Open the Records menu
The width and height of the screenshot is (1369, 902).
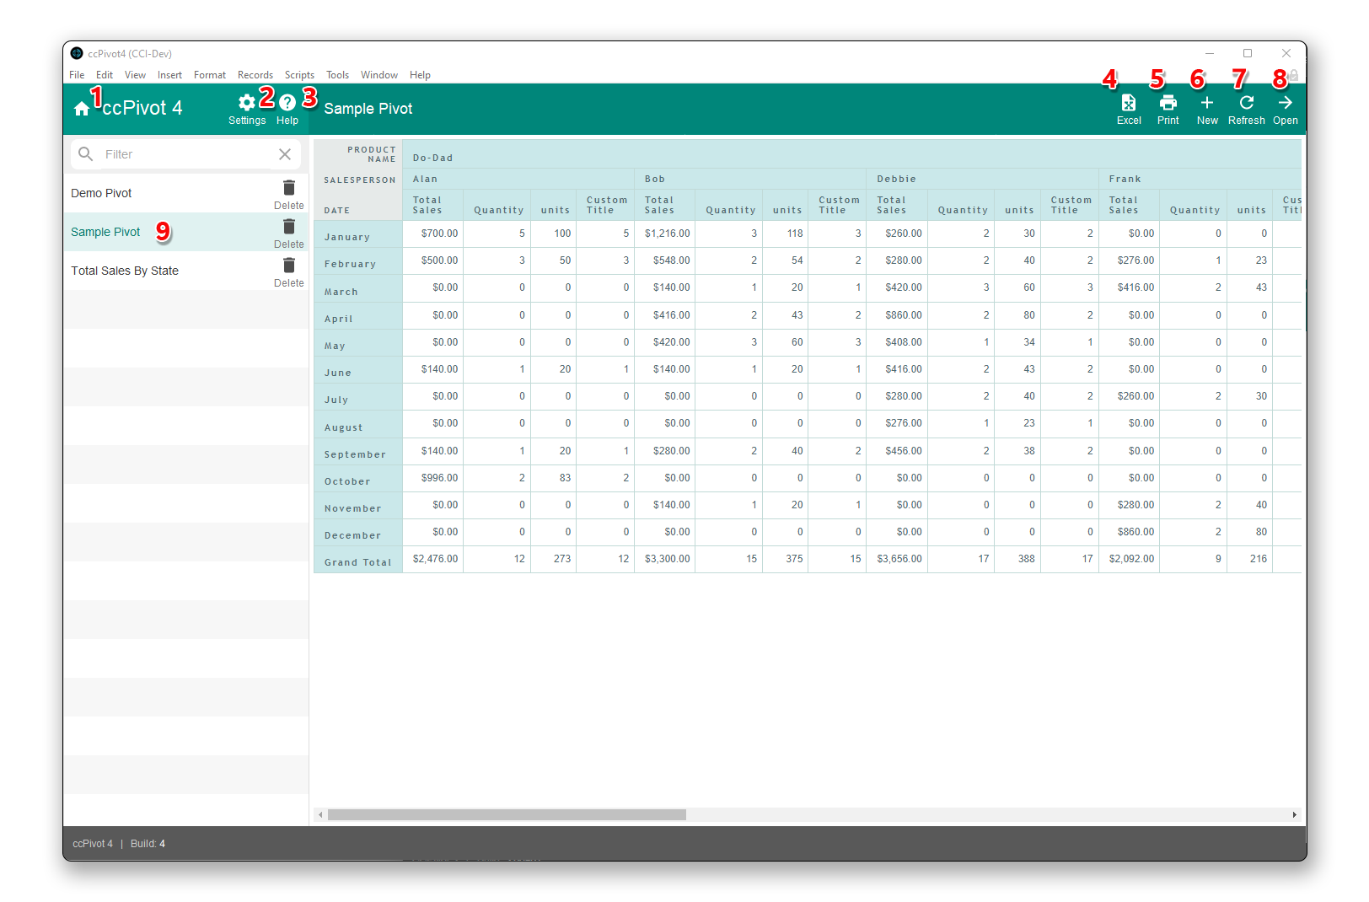click(x=255, y=75)
